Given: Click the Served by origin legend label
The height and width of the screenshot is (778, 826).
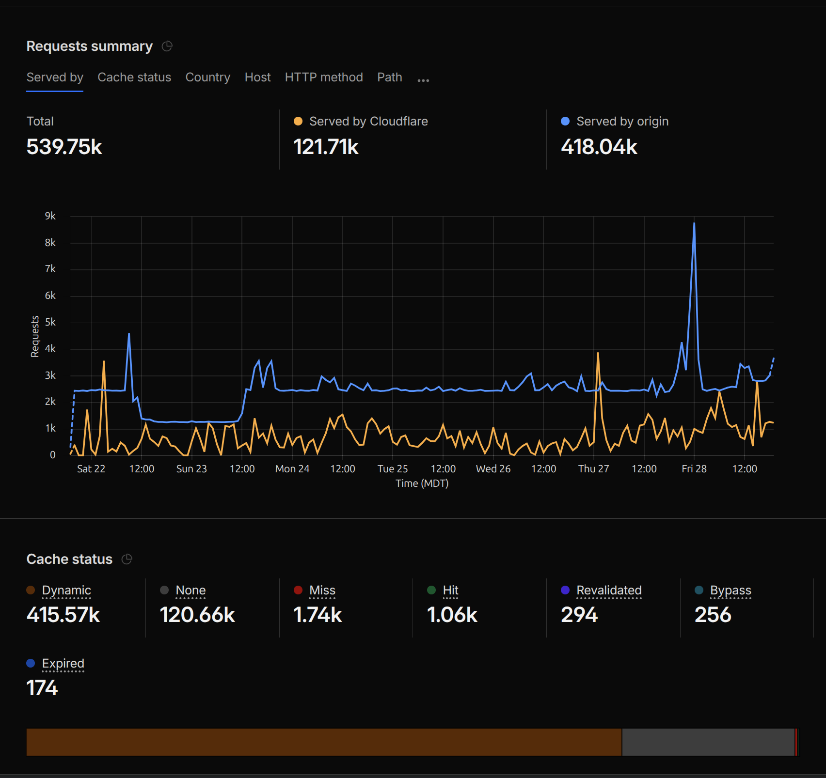Looking at the screenshot, I should [x=622, y=121].
